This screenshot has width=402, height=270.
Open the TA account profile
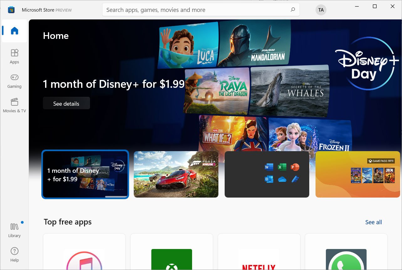(x=321, y=10)
